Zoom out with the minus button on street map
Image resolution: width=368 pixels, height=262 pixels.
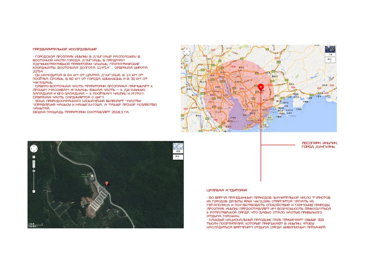tap(187, 94)
